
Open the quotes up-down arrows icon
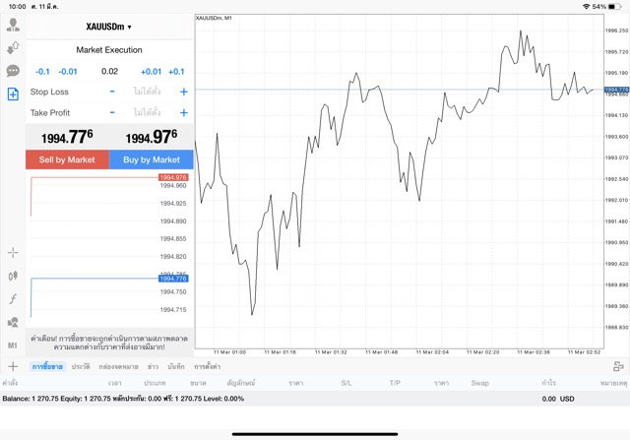click(x=13, y=47)
